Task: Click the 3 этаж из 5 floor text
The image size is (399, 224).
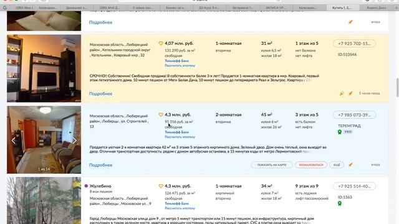Action: (307, 114)
